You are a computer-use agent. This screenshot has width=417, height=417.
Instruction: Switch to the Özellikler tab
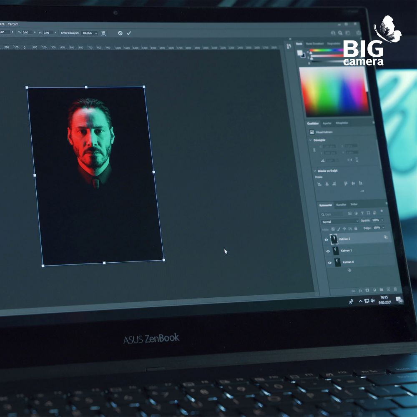[313, 123]
